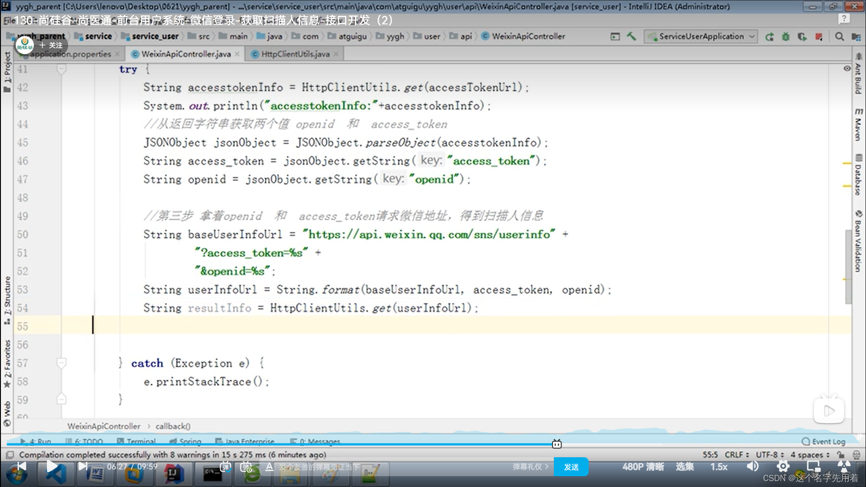This screenshot has width=866, height=487.
Task: Open the Spring tool window tab
Action: [x=185, y=441]
